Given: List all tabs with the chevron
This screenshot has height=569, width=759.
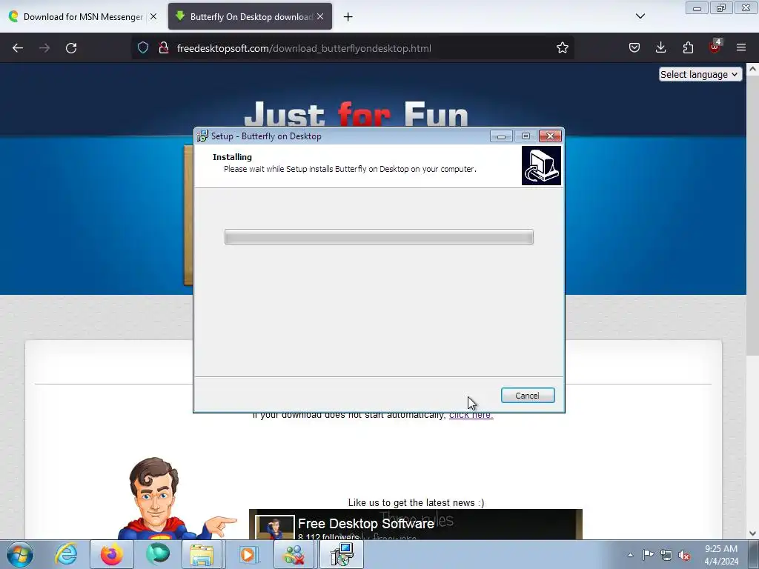Looking at the screenshot, I should pos(640,16).
